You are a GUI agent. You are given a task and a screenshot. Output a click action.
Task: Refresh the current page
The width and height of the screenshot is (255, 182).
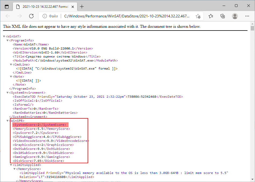31,16
